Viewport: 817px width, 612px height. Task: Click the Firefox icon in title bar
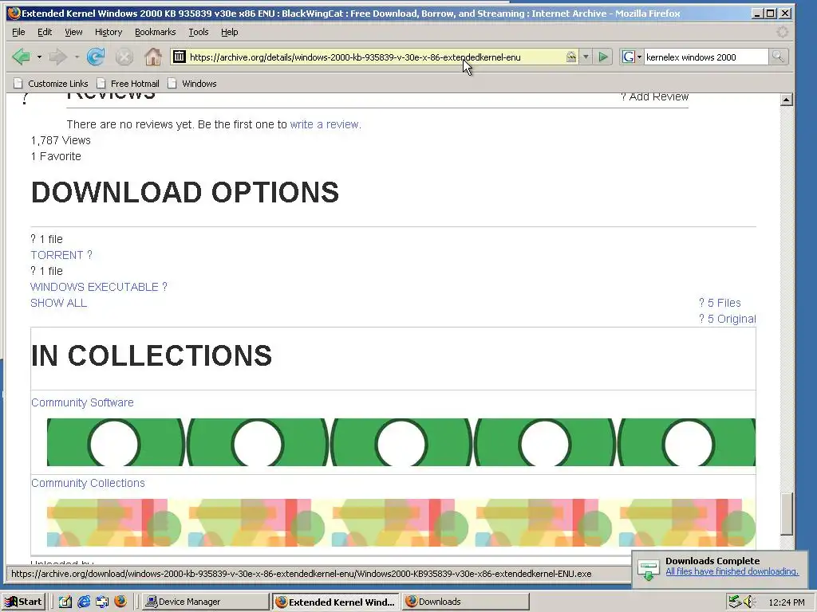(14, 13)
